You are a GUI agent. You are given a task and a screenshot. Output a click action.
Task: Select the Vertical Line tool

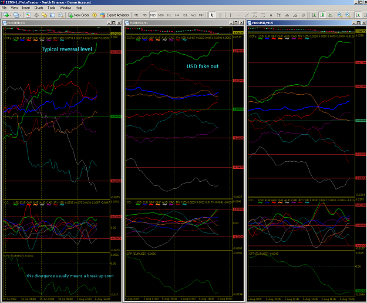tap(230, 15)
